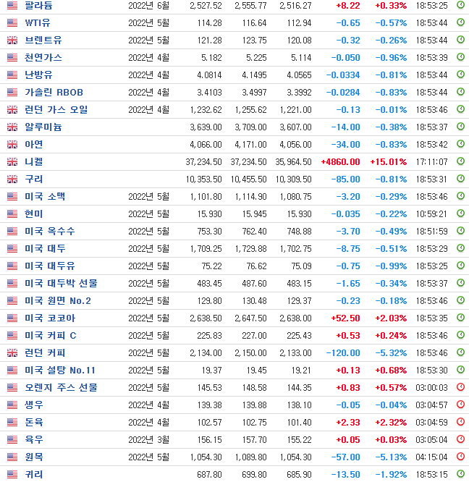
Task: Open the 미국 원면 No.2 link
Action: pos(58,300)
